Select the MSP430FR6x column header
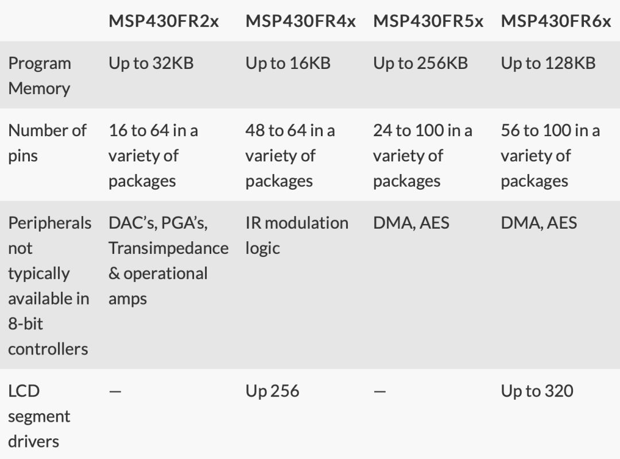 coord(556,21)
